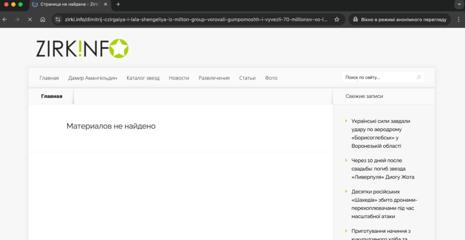Click the browser forward arrow
The height and width of the screenshot is (240, 465).
(x=17, y=20)
